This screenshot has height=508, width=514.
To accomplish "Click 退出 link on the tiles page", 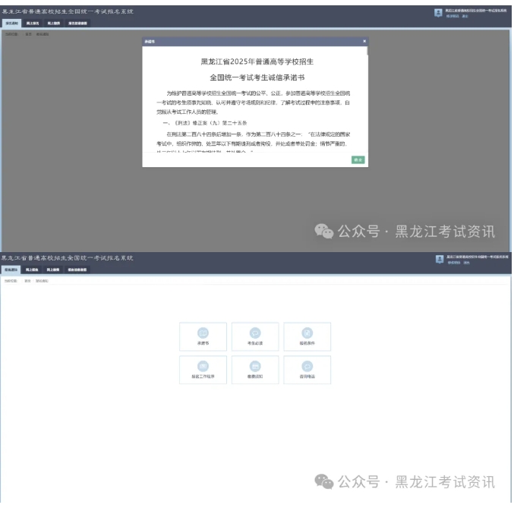I will click(466, 263).
